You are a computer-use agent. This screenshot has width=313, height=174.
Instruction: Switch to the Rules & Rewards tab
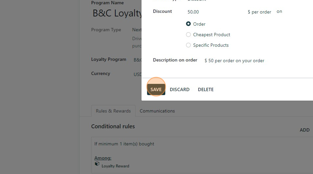[x=113, y=111]
